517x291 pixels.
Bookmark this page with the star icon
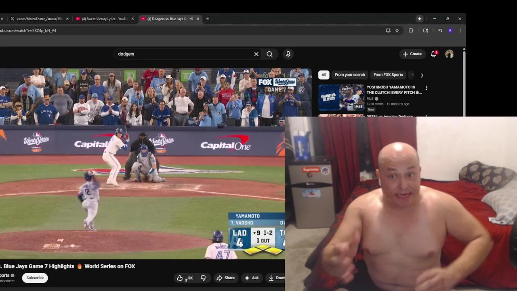(x=397, y=30)
